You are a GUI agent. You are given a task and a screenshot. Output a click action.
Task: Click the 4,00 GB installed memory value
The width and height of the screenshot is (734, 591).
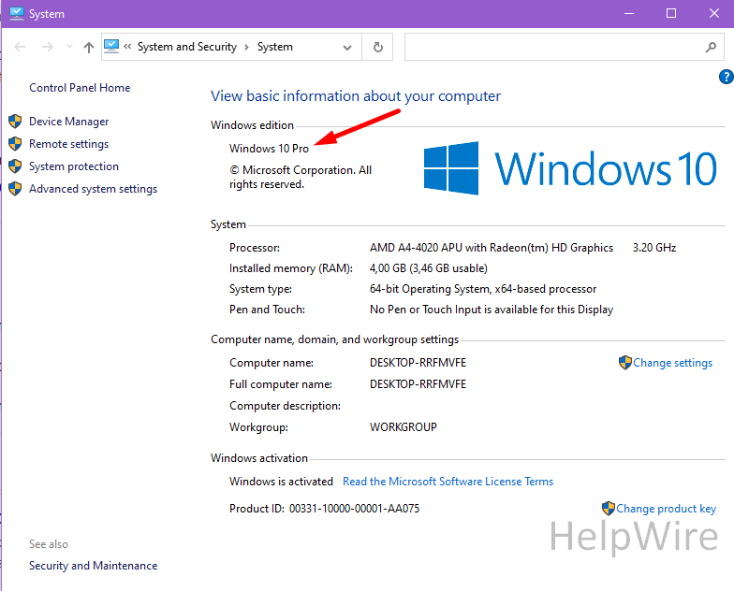[x=429, y=268]
